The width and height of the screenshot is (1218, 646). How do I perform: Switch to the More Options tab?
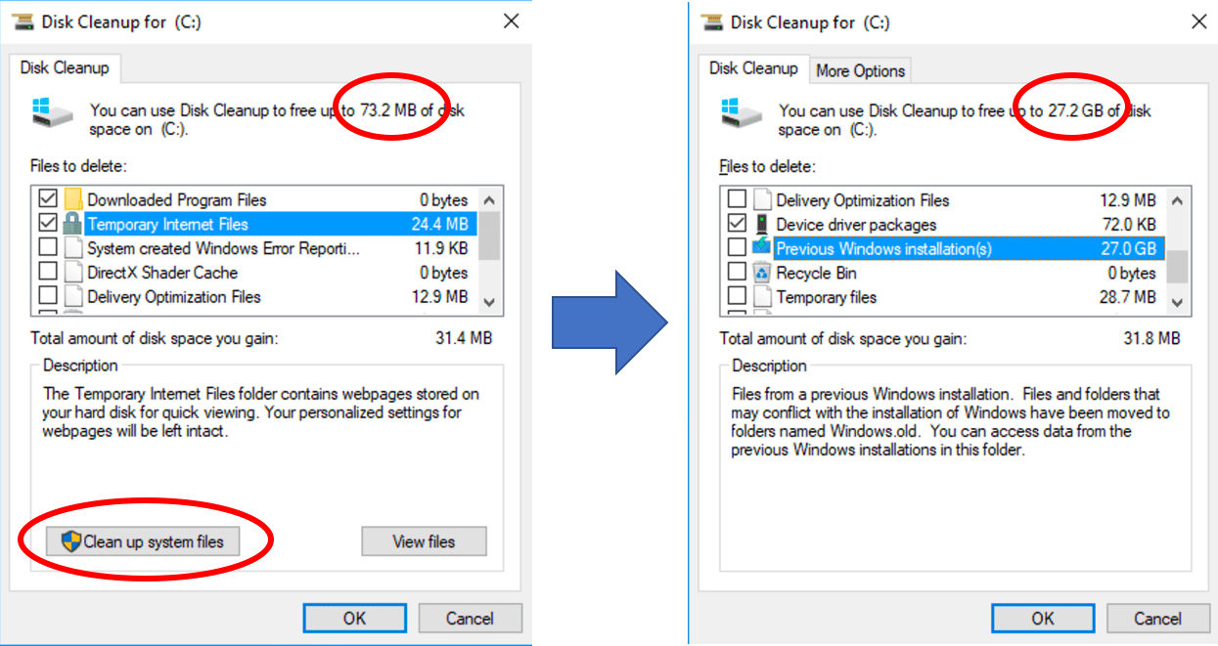click(x=860, y=70)
